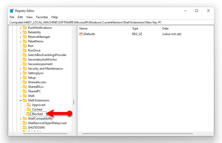Click the (Default) string value icon
222x143 pixels.
pos(81,34)
